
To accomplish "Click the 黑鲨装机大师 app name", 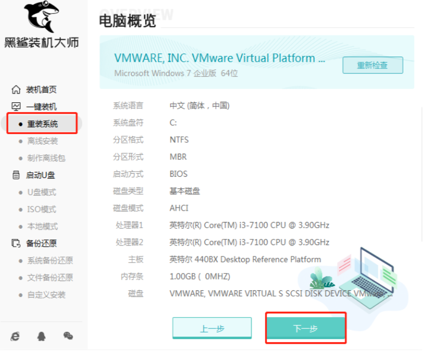I will pos(42,43).
